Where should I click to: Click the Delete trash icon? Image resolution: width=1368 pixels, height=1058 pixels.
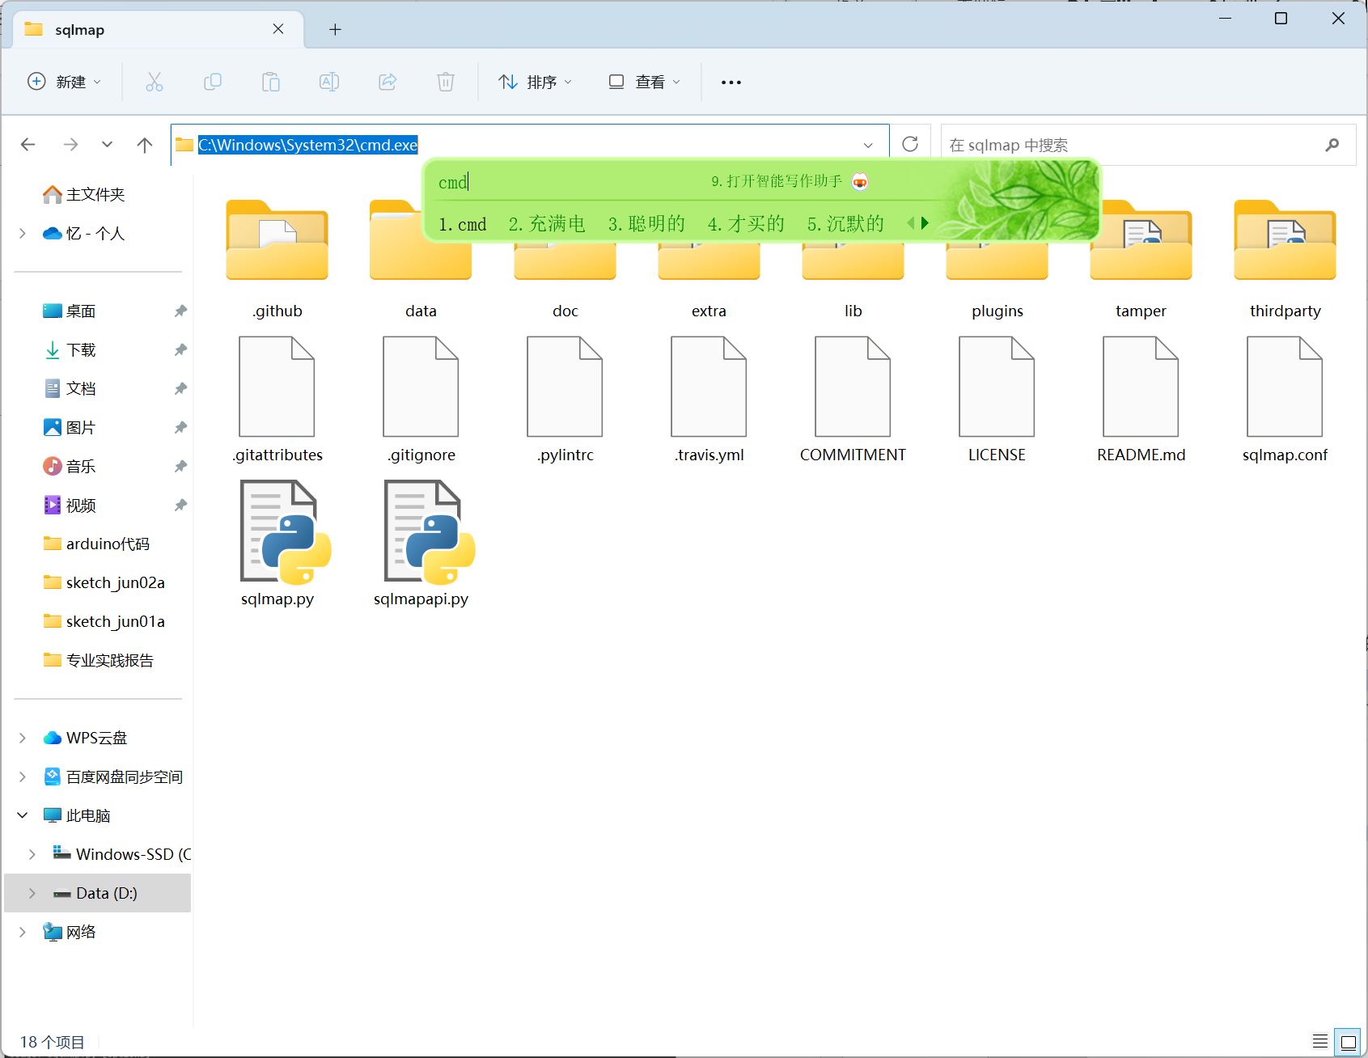click(446, 82)
